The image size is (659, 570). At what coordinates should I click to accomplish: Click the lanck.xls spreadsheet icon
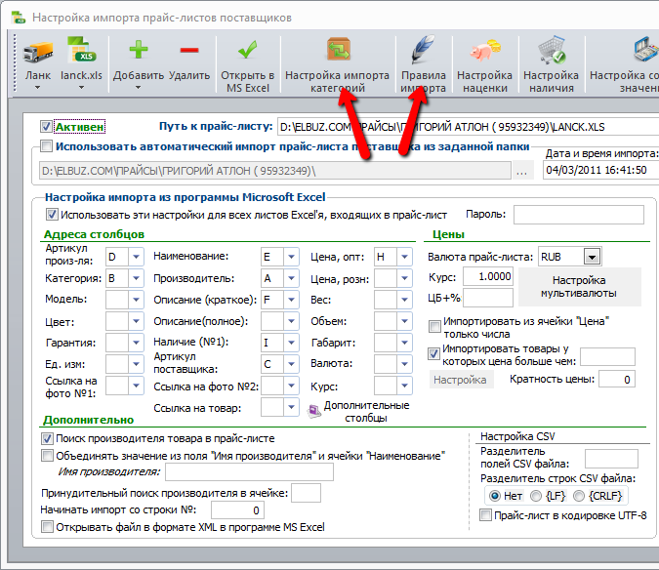(x=81, y=50)
